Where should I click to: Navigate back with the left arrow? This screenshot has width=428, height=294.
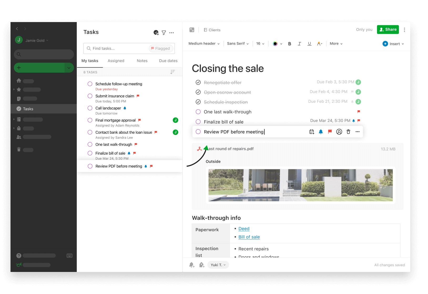pos(17,29)
